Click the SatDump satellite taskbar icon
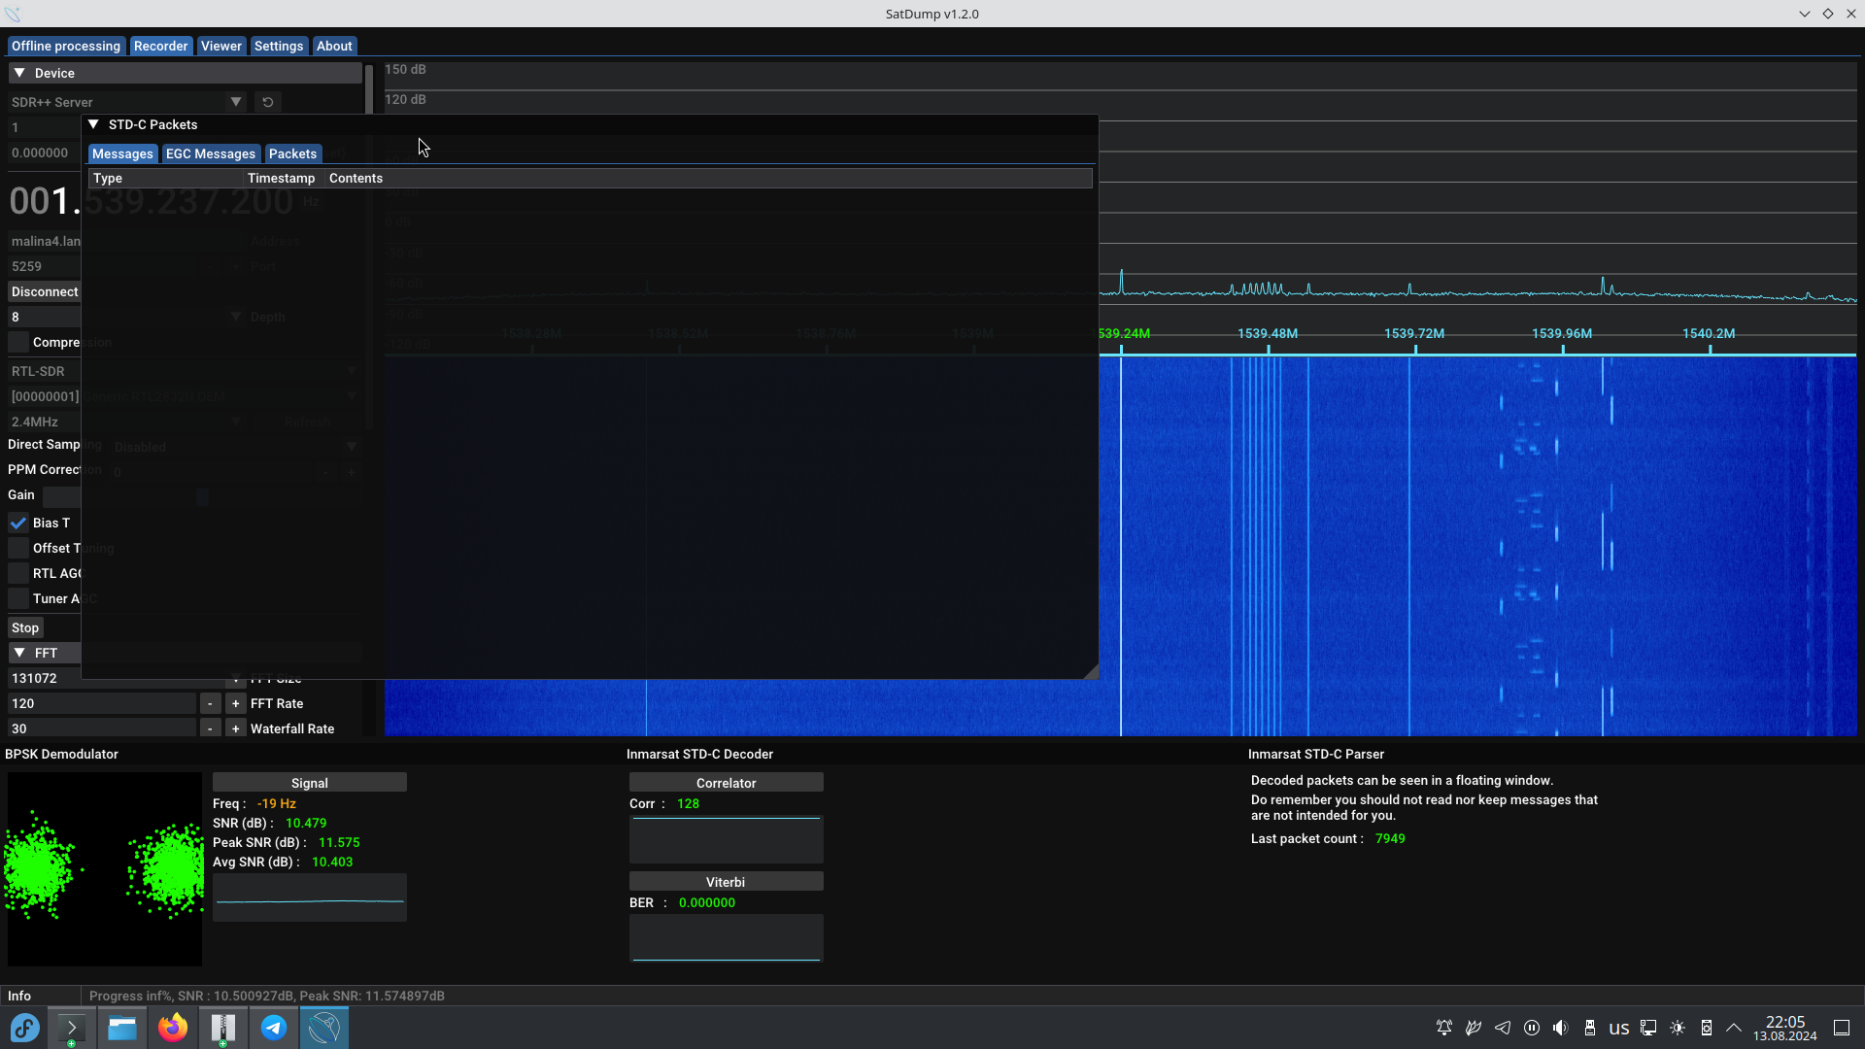 coord(324,1028)
